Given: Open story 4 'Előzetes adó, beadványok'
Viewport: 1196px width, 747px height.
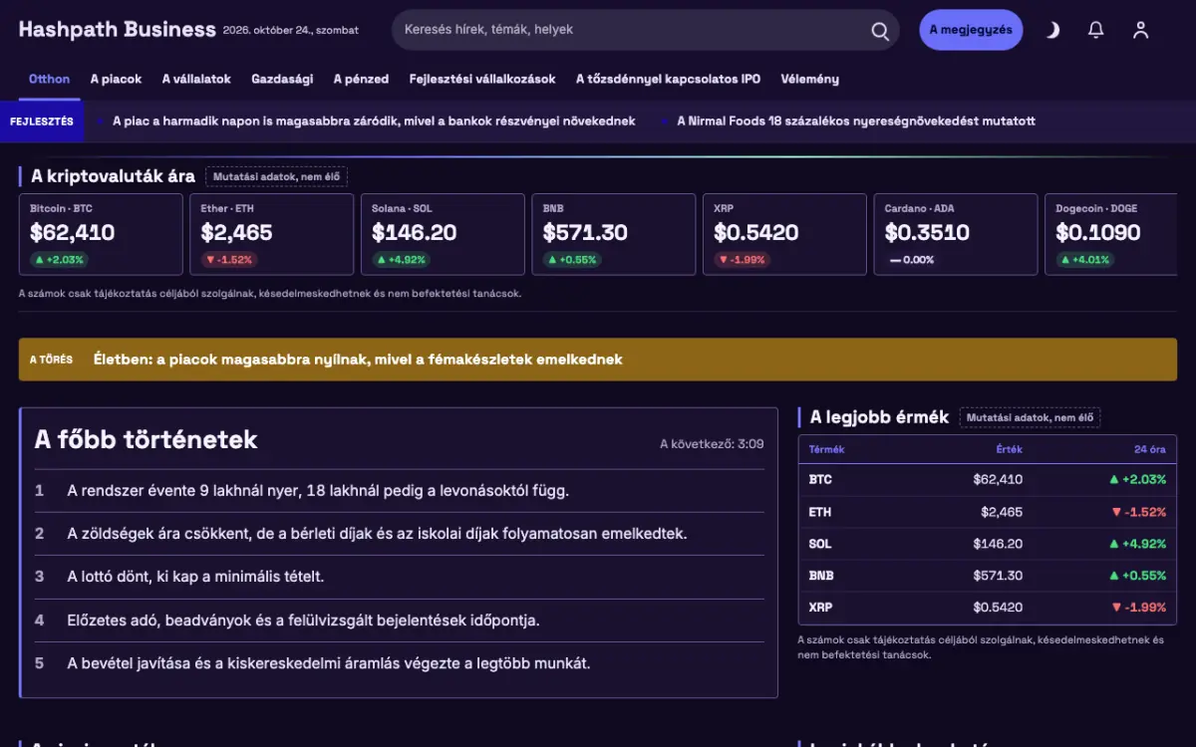Looking at the screenshot, I should click(x=399, y=621).
